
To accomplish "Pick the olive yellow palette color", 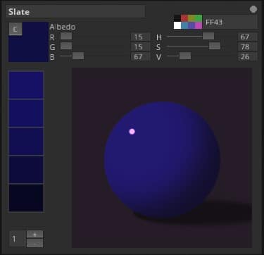I will tap(191, 18).
